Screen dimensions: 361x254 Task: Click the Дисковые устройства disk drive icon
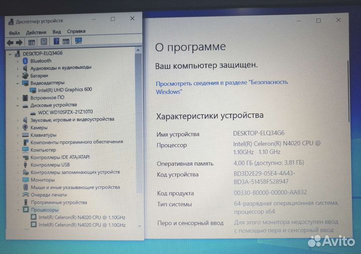point(26,106)
